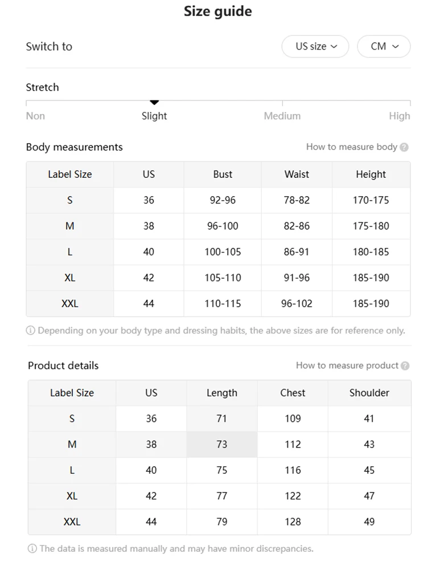
Task: Select the Medium stretch level
Action: [x=282, y=116]
